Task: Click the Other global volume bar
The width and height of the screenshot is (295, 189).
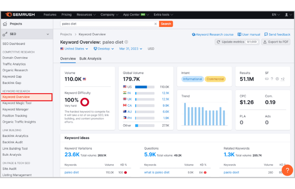Action: 145,126
